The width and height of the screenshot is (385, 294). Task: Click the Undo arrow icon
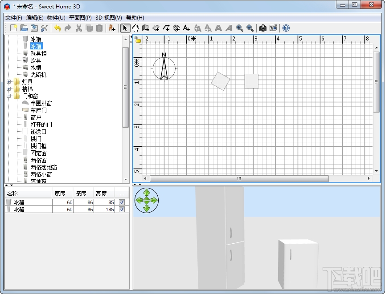pyautogui.click(x=57, y=28)
